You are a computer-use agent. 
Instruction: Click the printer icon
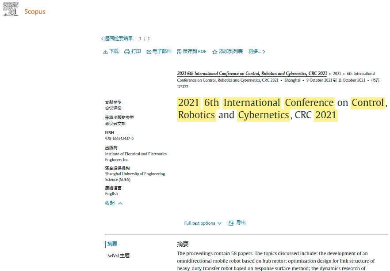(x=127, y=52)
